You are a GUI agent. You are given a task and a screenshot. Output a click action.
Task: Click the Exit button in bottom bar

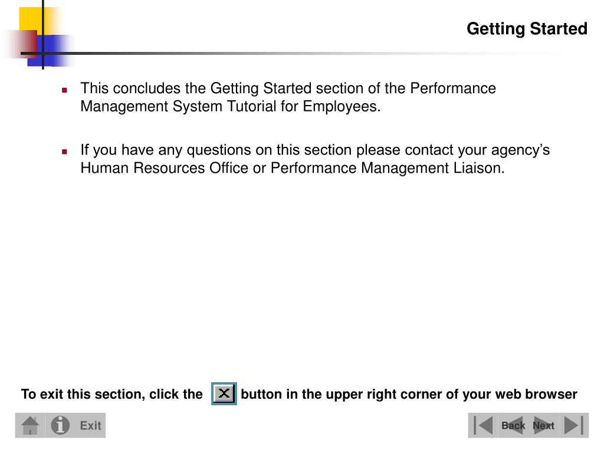click(x=90, y=426)
